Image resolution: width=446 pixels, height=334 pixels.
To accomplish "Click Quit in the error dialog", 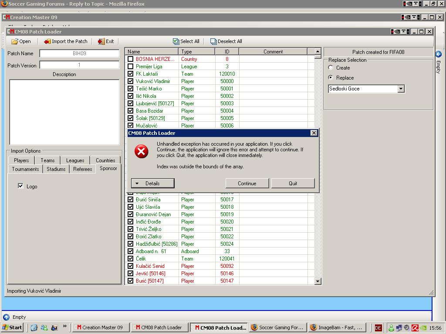I will click(x=293, y=184).
